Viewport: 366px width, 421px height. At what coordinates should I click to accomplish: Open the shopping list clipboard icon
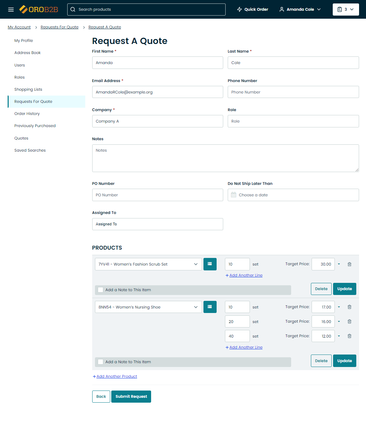340,9
